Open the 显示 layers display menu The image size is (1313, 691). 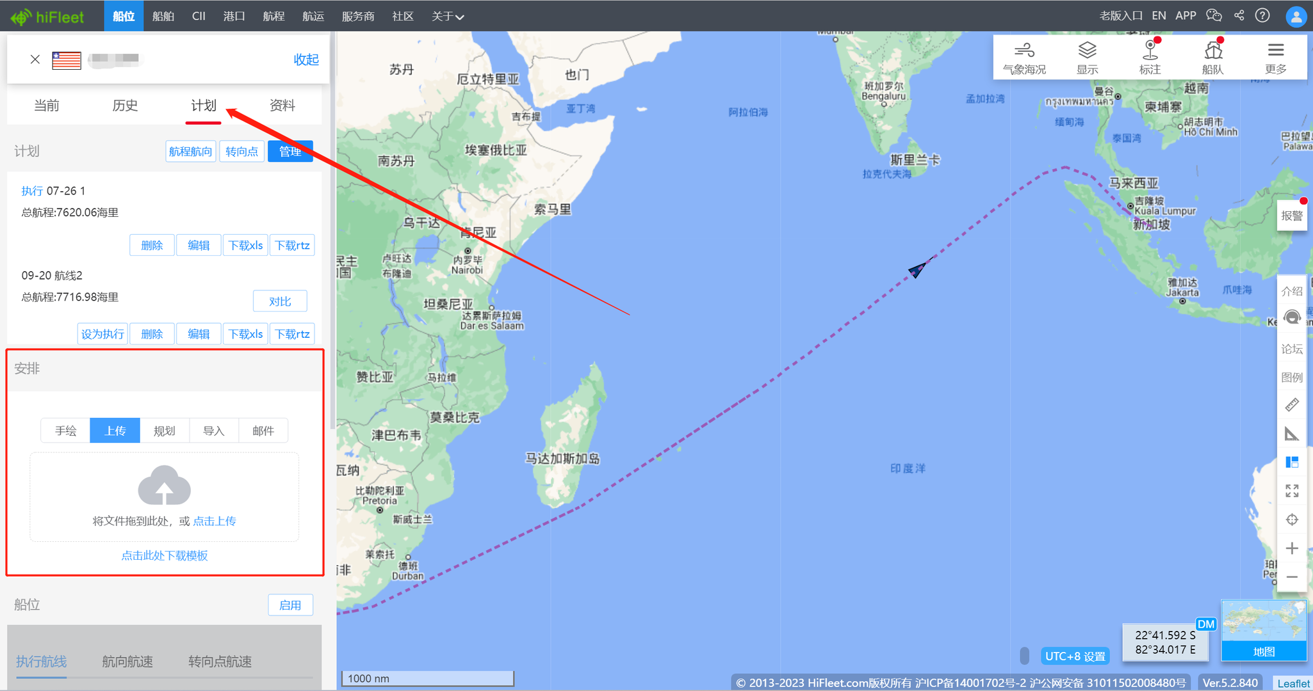click(x=1087, y=57)
